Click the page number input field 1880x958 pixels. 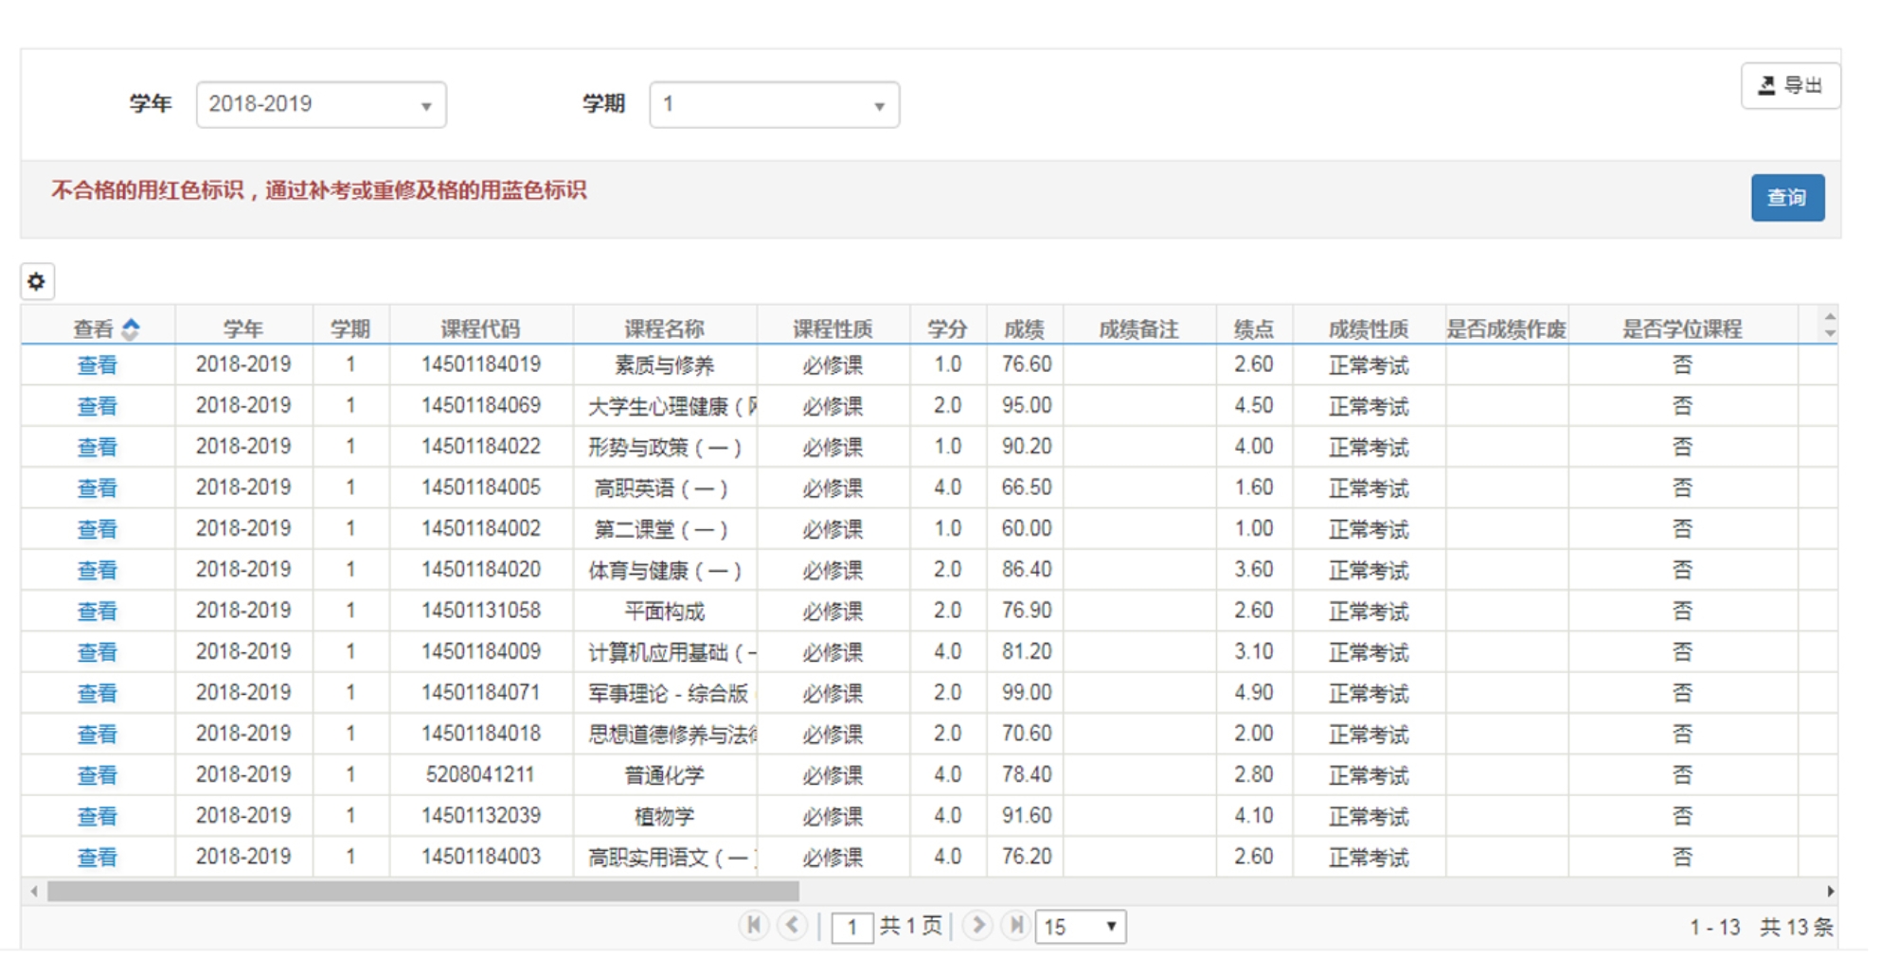pos(851,927)
